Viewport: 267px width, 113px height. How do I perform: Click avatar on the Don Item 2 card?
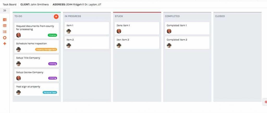tap(119, 46)
